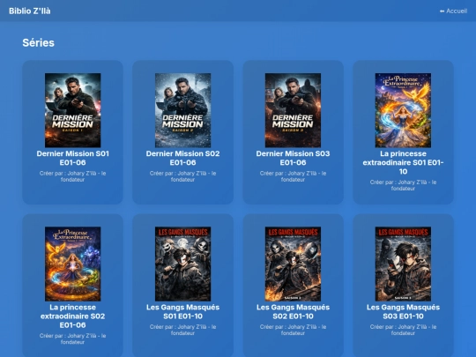The width and height of the screenshot is (476, 357).
Task: Click the Séries section heading
Action: point(38,43)
